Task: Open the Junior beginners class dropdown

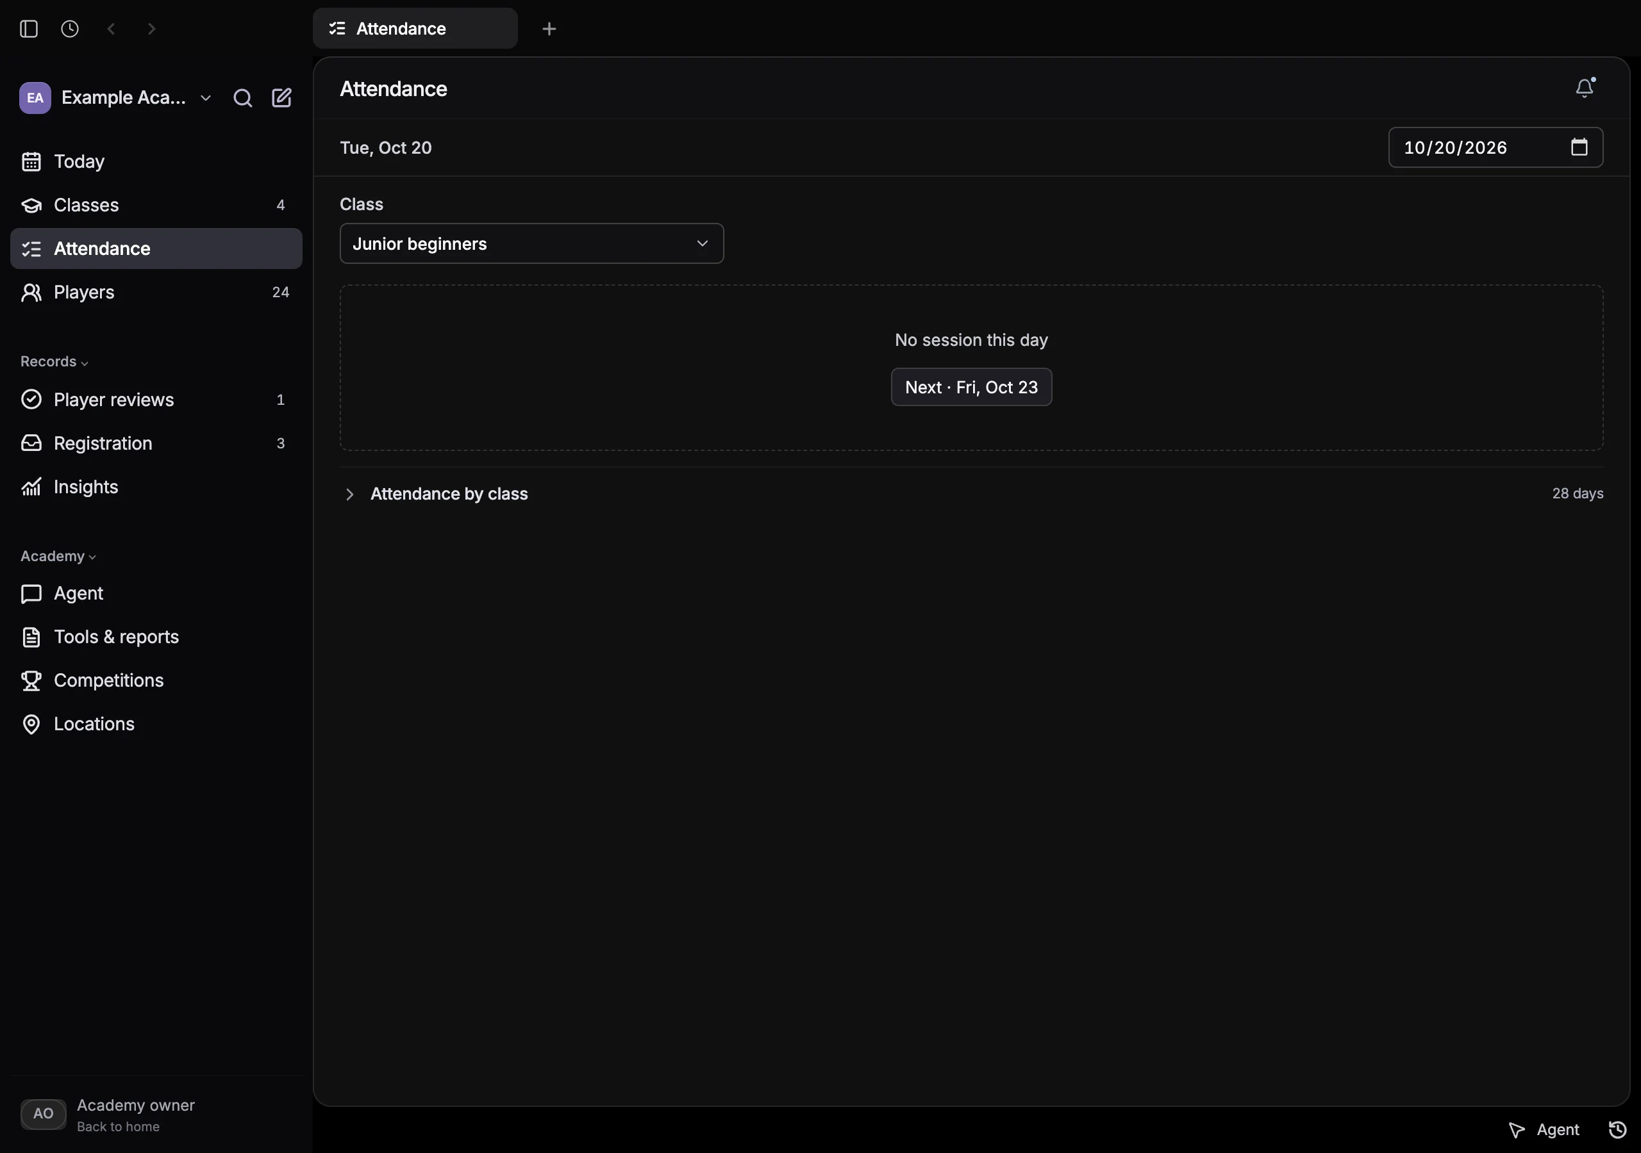Action: tap(532, 243)
